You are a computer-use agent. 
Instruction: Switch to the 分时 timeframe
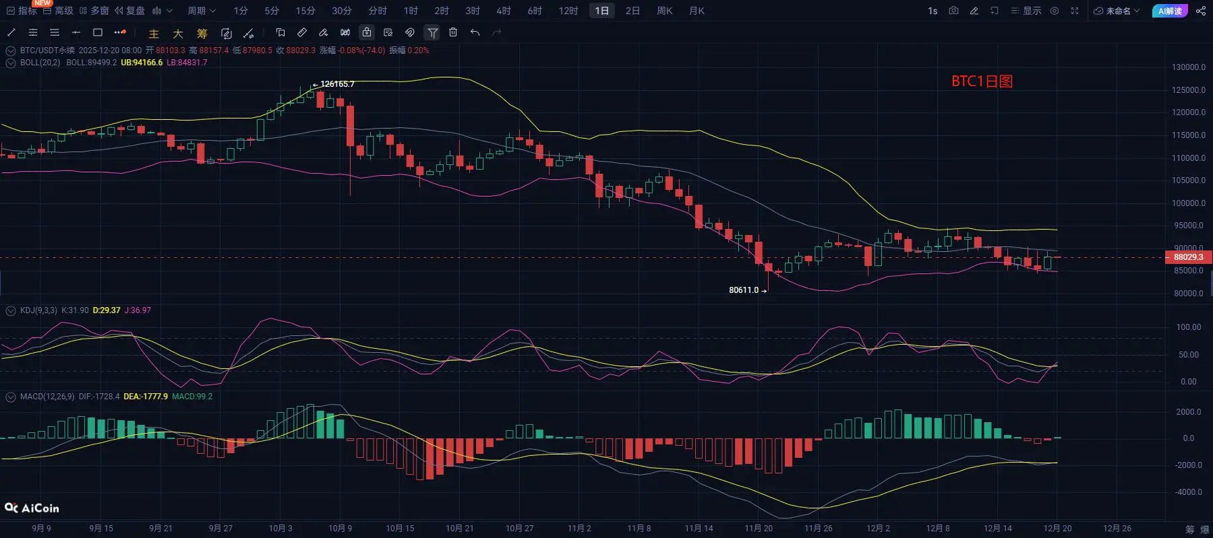point(378,11)
